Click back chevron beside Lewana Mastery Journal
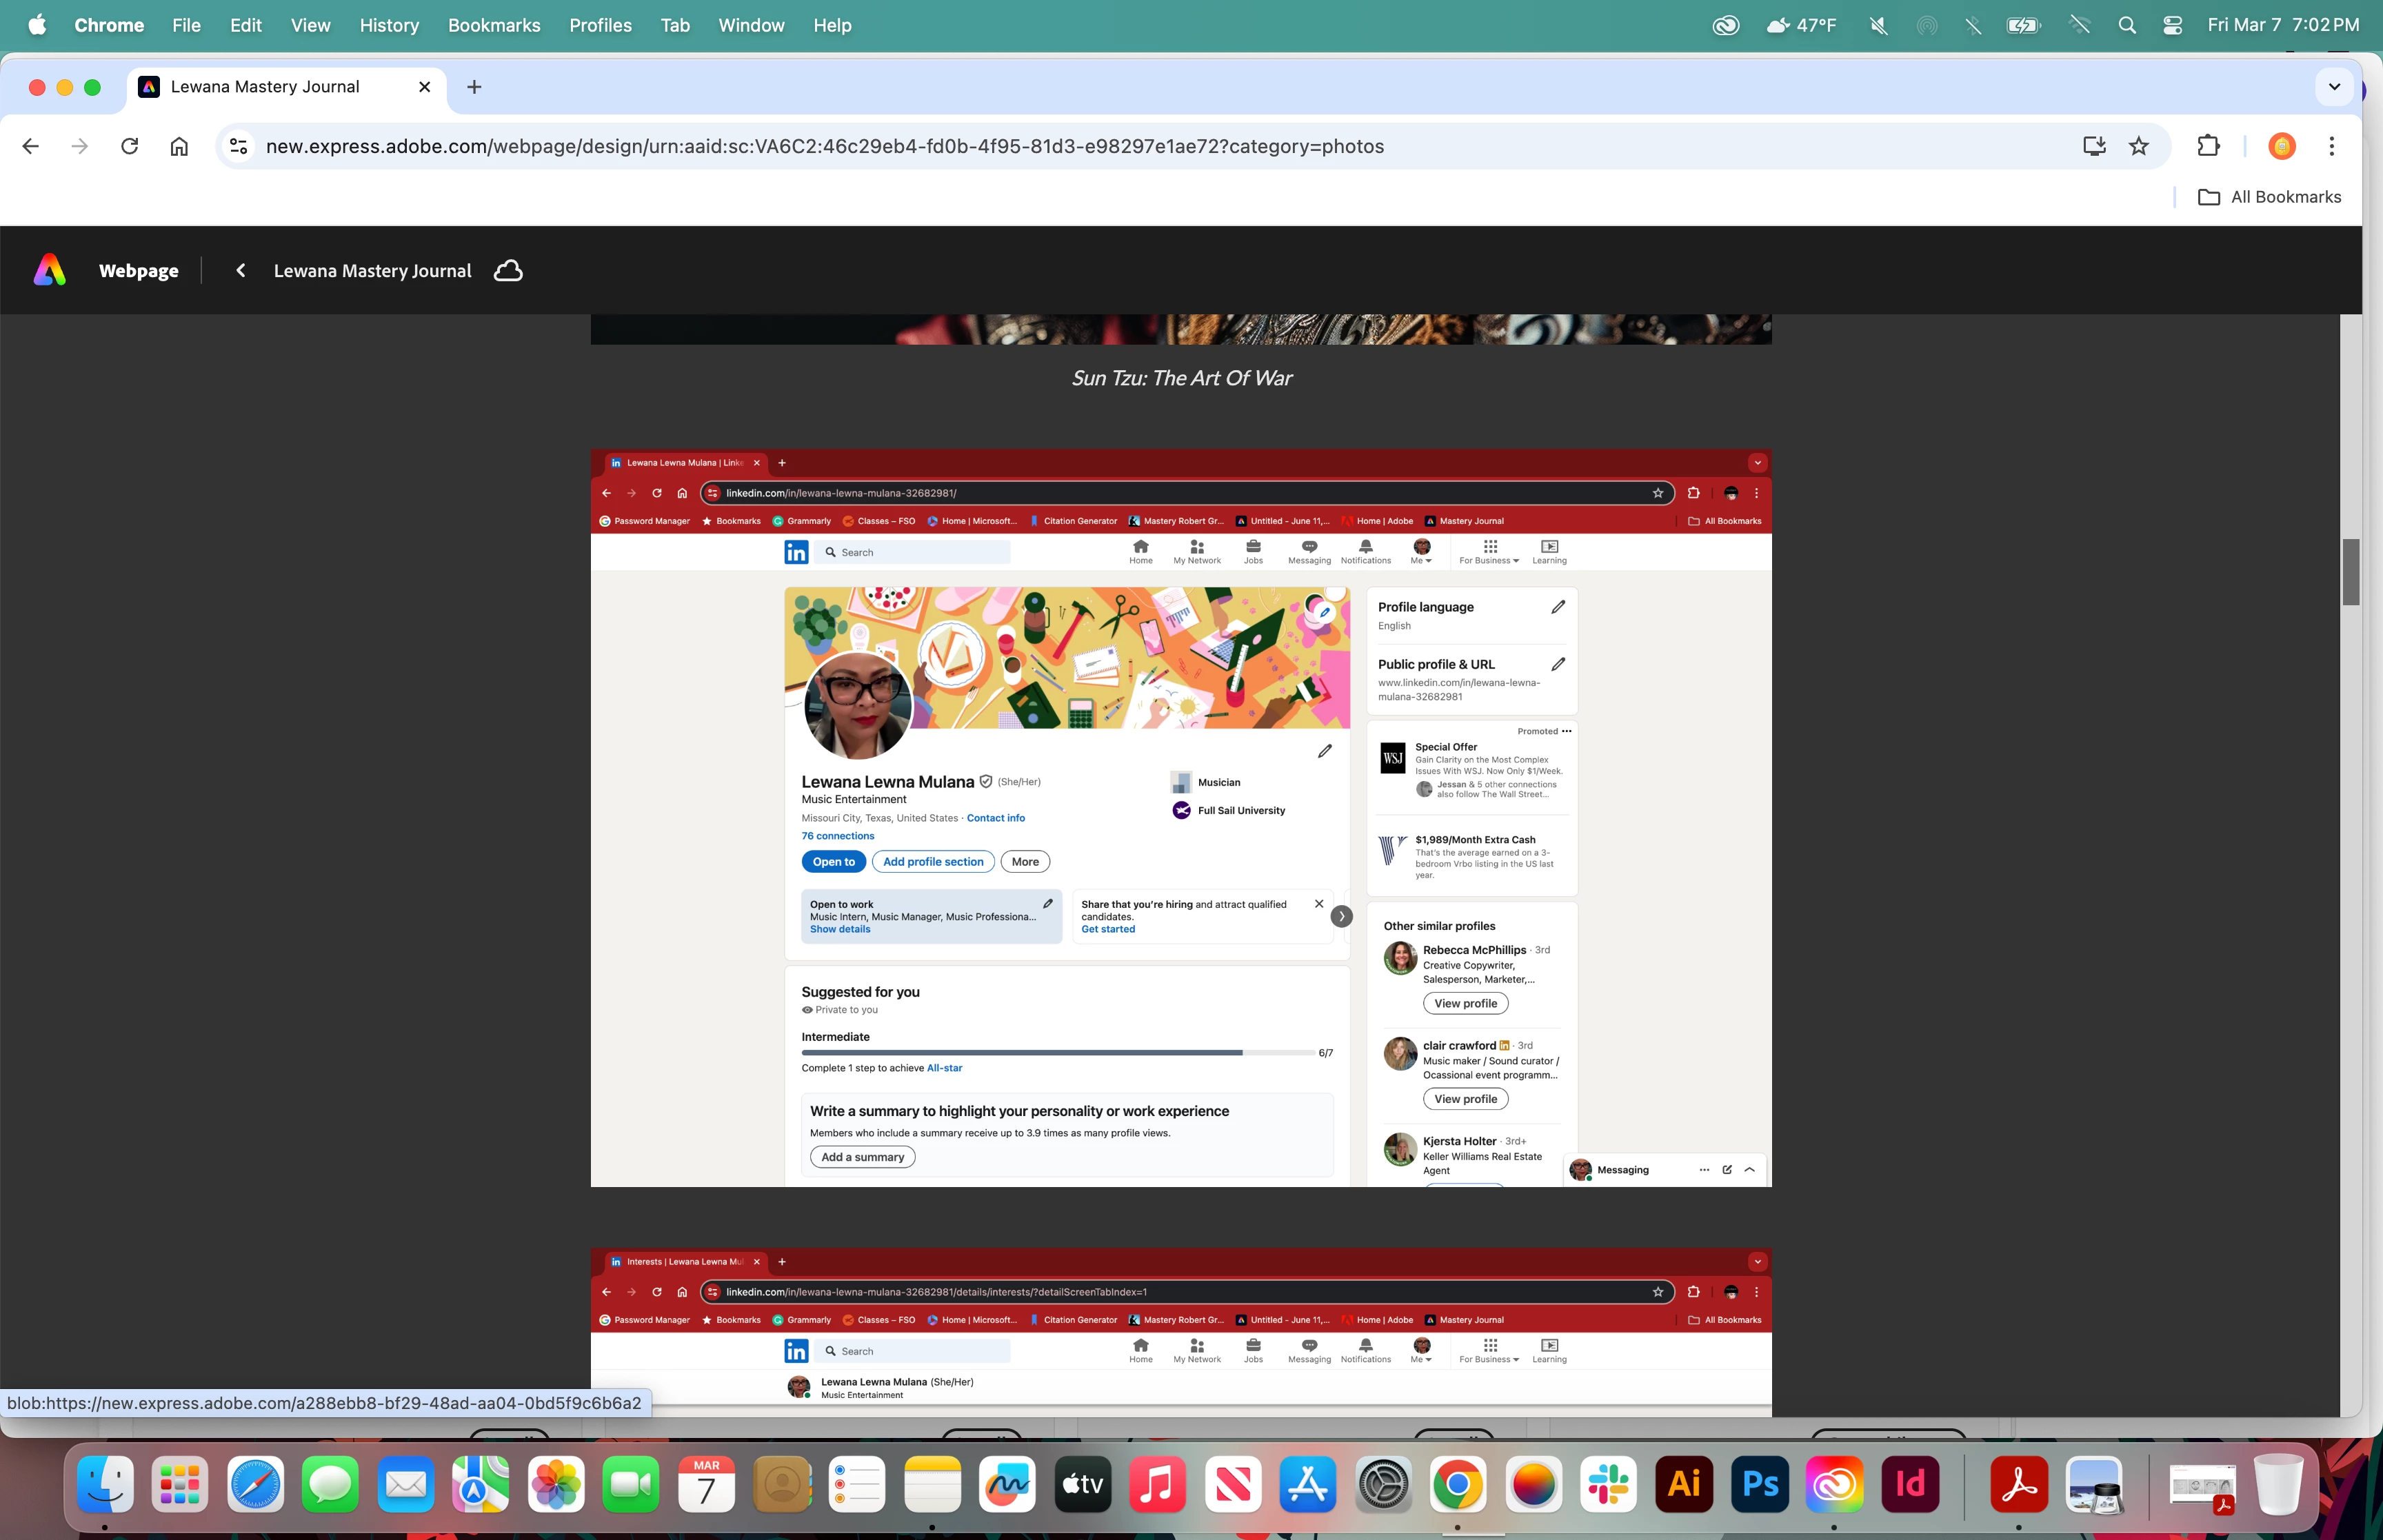This screenshot has height=1540, width=2383. 241,271
